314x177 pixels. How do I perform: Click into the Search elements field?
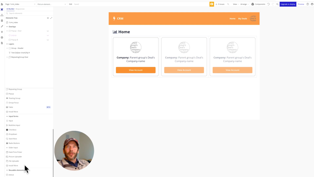tap(29, 13)
